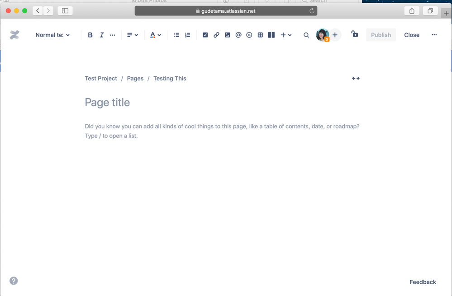
Task: Open the emoji picker
Action: click(x=249, y=35)
